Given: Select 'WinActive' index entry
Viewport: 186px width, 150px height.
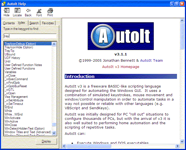Looking at the screenshot, I should point(11,121).
